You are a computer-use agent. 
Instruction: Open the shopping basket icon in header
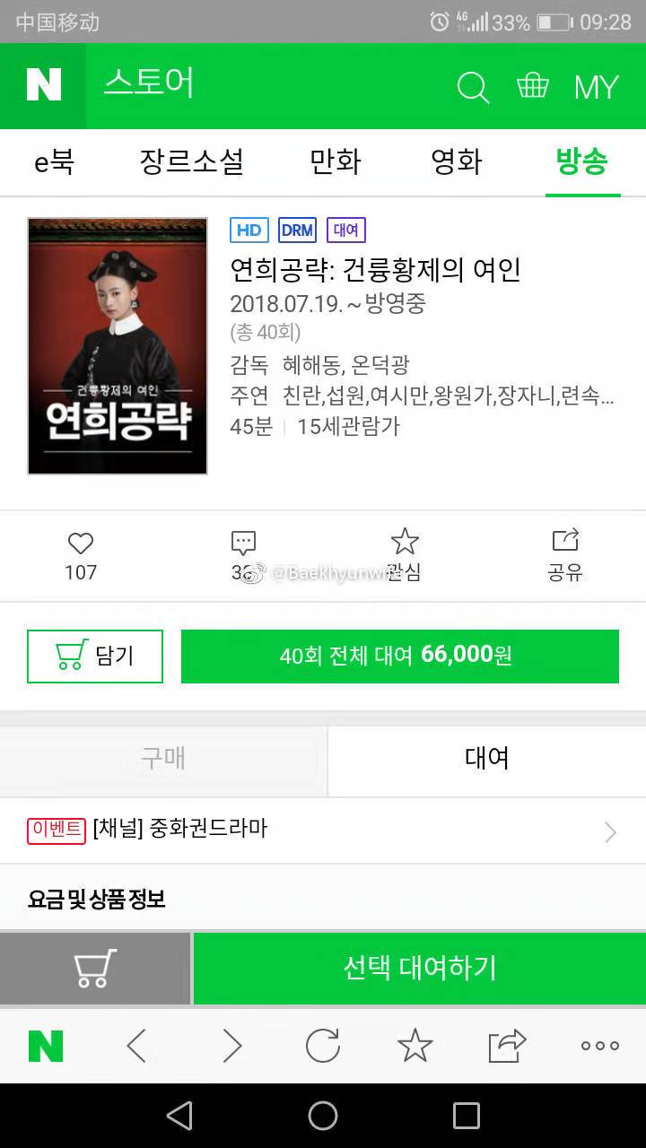pyautogui.click(x=533, y=86)
